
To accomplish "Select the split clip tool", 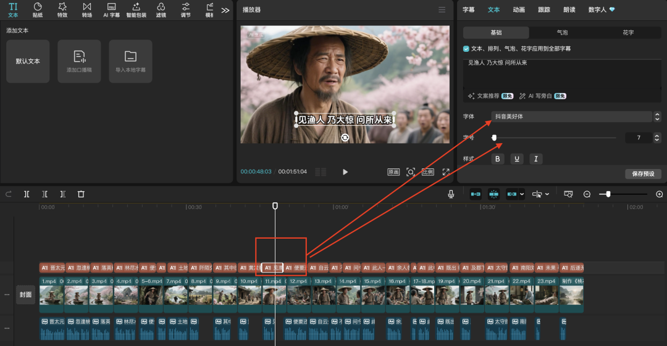I will (27, 194).
